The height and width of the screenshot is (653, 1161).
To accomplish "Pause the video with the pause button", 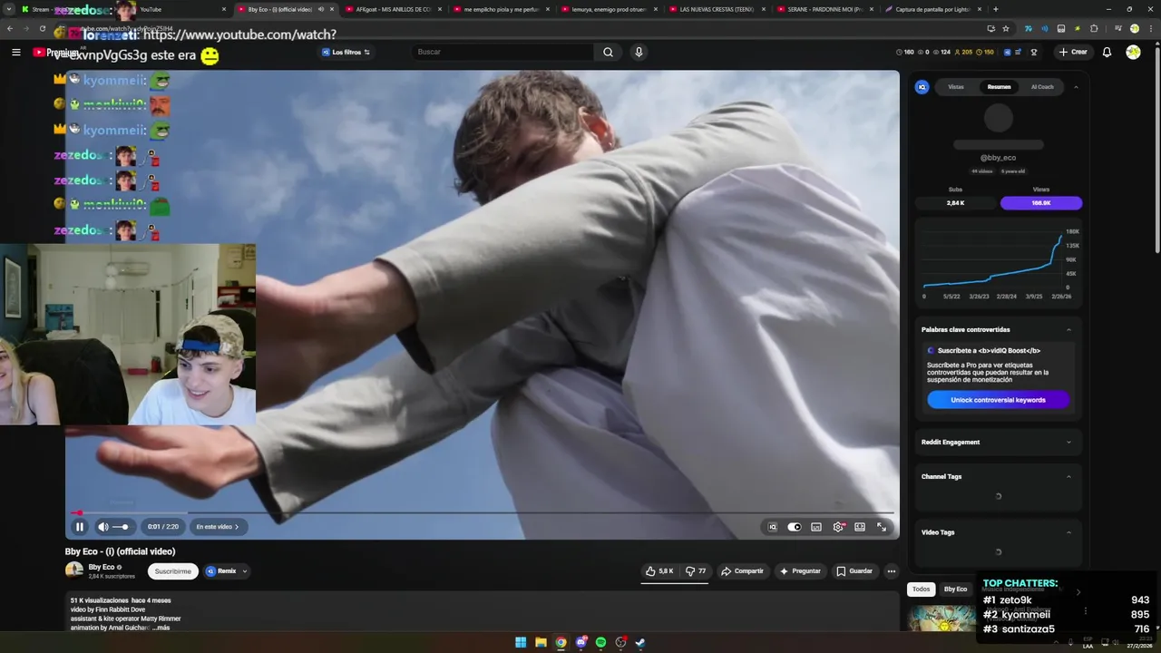I will pyautogui.click(x=80, y=527).
